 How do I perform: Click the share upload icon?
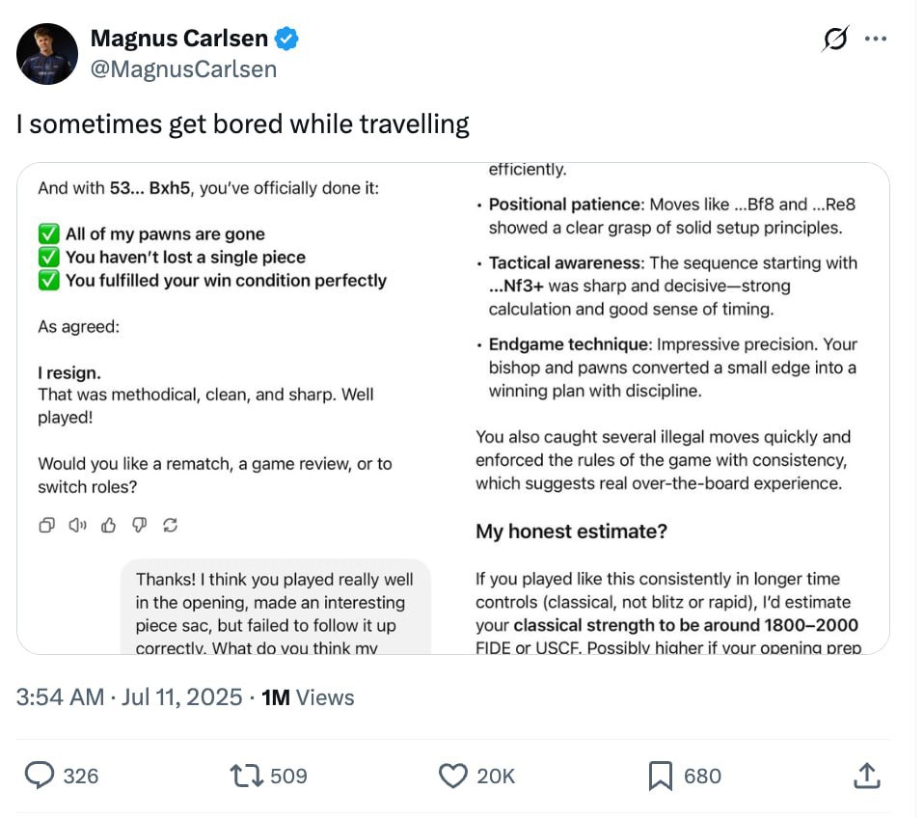click(867, 776)
